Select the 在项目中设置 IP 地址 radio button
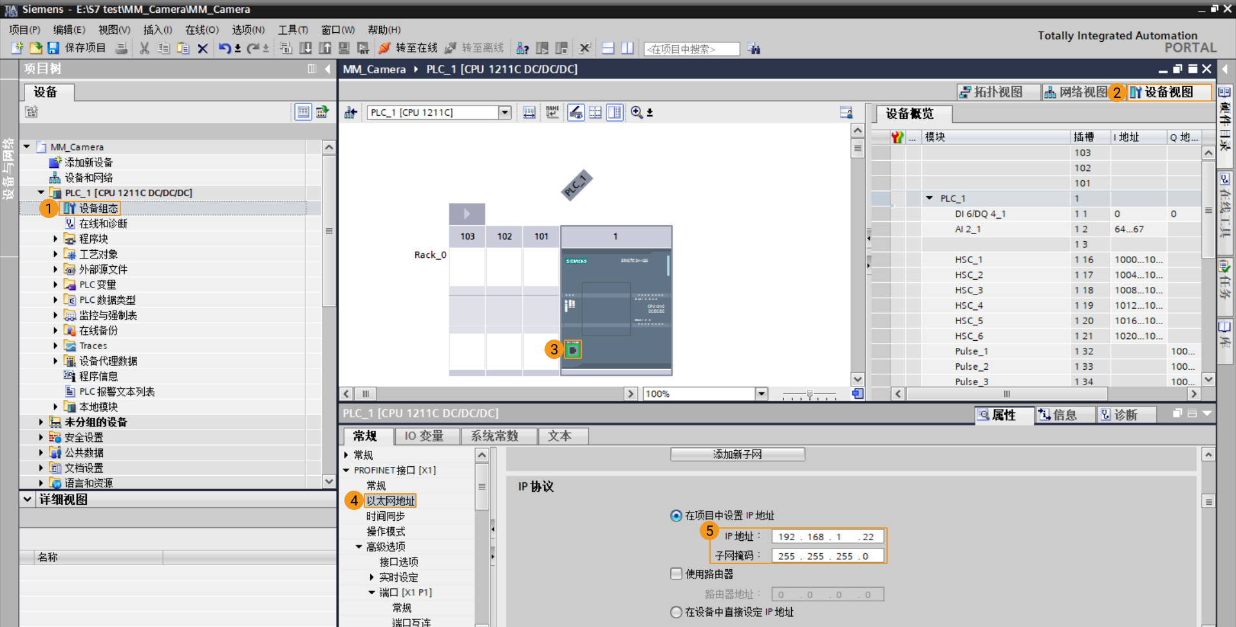Image resolution: width=1236 pixels, height=627 pixels. tap(675, 515)
